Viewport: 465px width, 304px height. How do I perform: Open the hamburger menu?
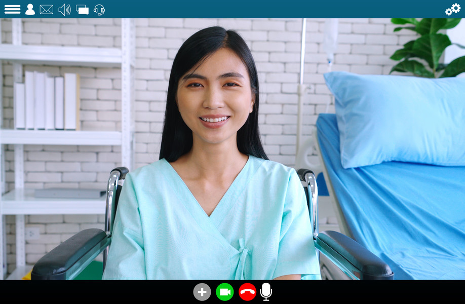12,10
